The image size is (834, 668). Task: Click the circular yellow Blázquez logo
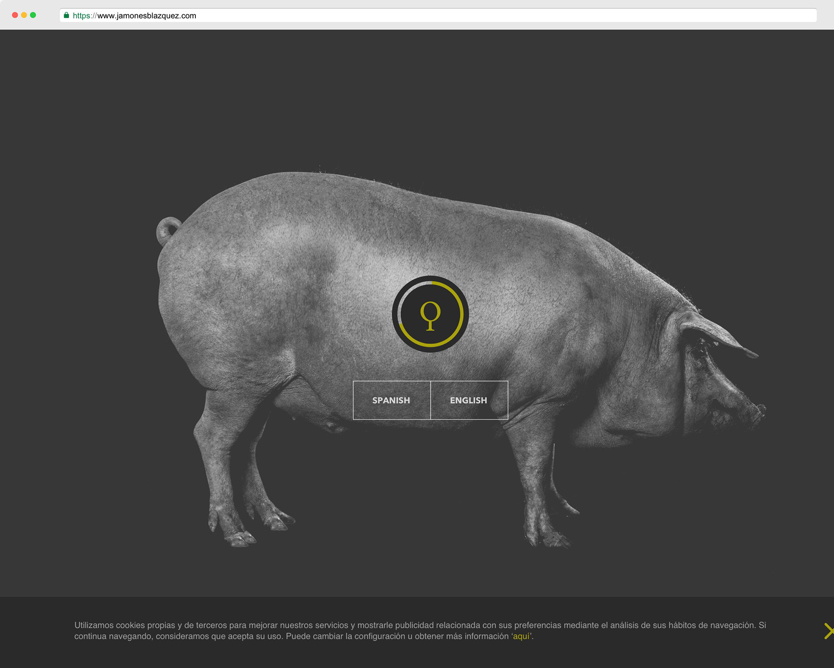(x=430, y=314)
